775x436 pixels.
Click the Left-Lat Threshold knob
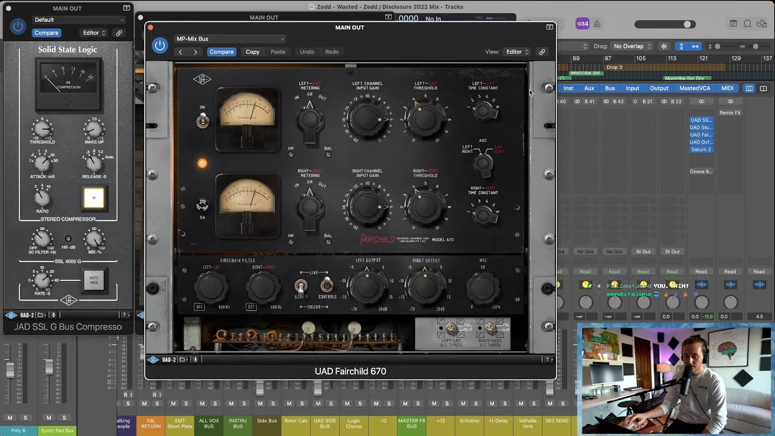click(x=425, y=119)
